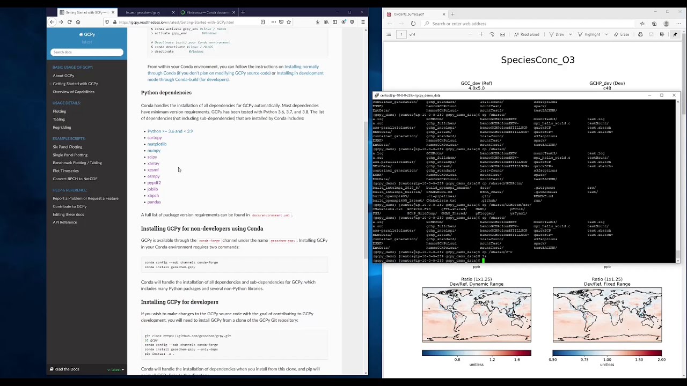Fit PDF page to width
This screenshot has height=386, width=687.
tap(502, 34)
